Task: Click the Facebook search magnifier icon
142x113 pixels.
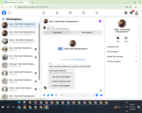Action: pyautogui.click(x=9, y=13)
